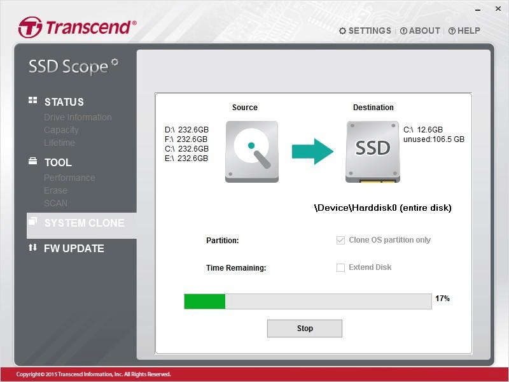The width and height of the screenshot is (509, 382).
Task: Open the ABOUT page
Action: (420, 31)
